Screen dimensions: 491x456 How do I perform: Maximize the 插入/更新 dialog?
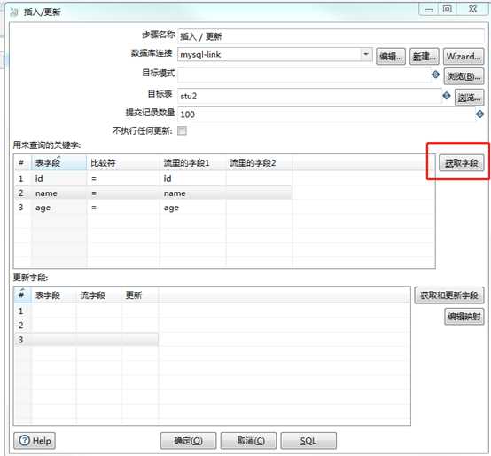(x=448, y=10)
